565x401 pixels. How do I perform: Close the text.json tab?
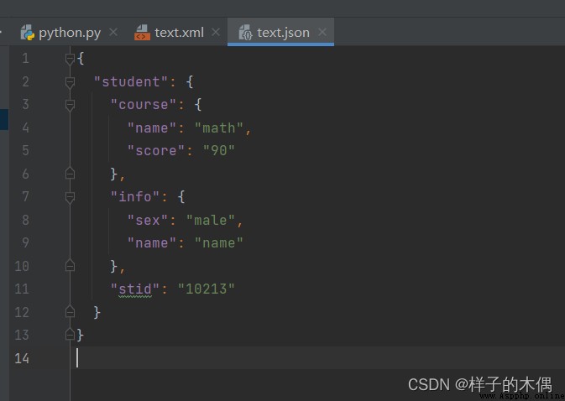pos(322,33)
